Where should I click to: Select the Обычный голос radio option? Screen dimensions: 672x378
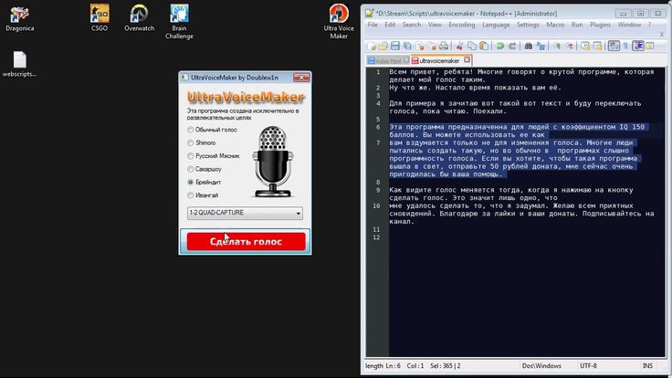coord(191,130)
